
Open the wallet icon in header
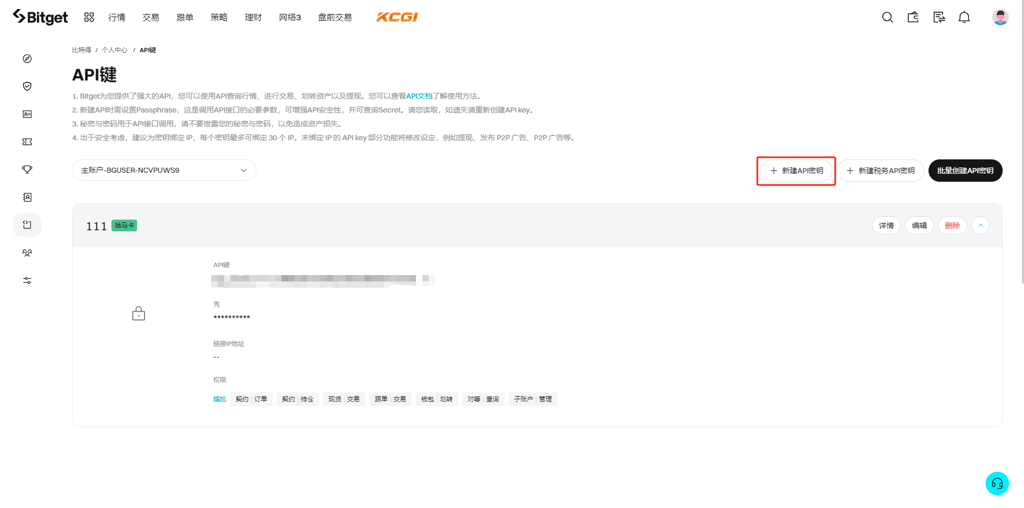point(913,17)
